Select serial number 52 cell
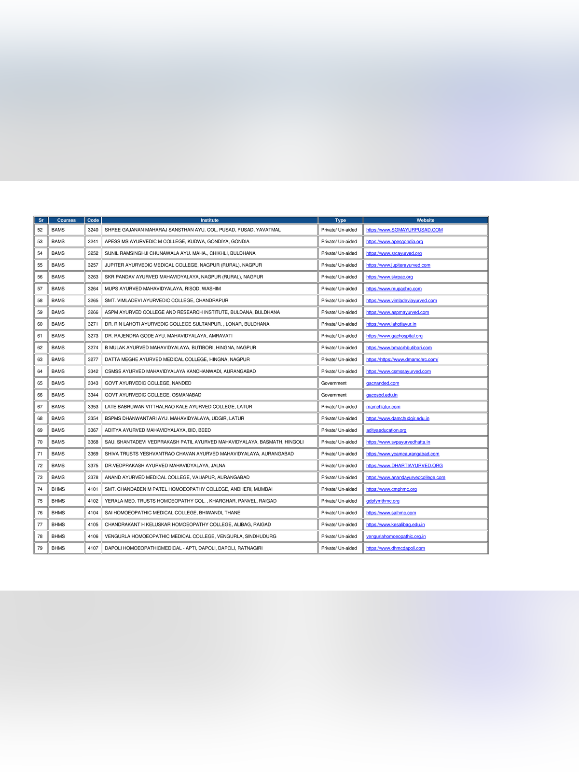Viewport: 579px width, 772px height. tap(41, 230)
